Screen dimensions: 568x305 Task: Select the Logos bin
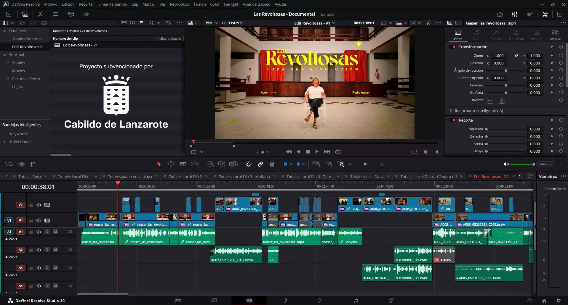coord(17,87)
